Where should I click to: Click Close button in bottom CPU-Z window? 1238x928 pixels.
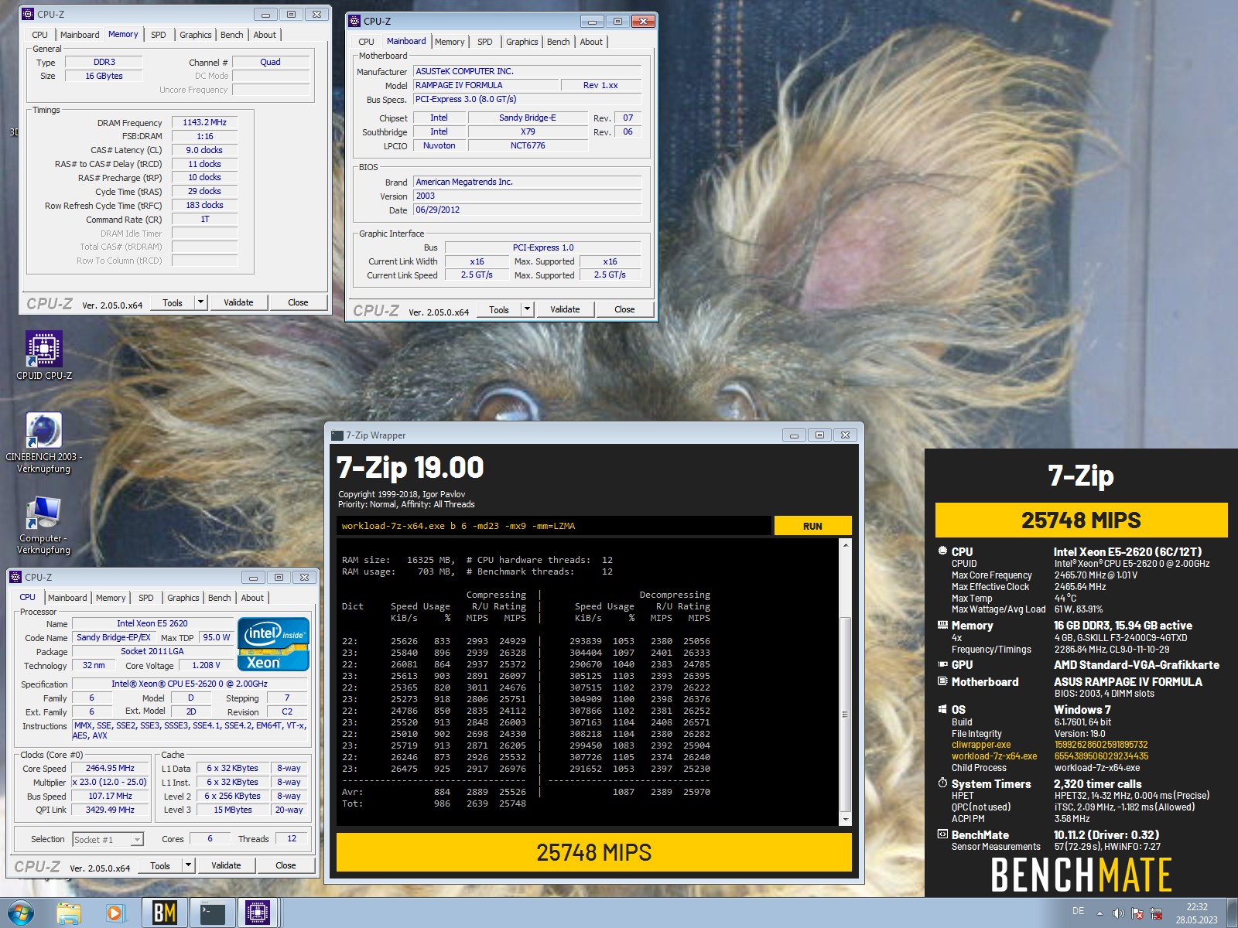click(x=286, y=865)
